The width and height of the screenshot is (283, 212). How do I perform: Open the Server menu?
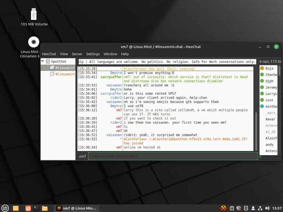(x=77, y=54)
